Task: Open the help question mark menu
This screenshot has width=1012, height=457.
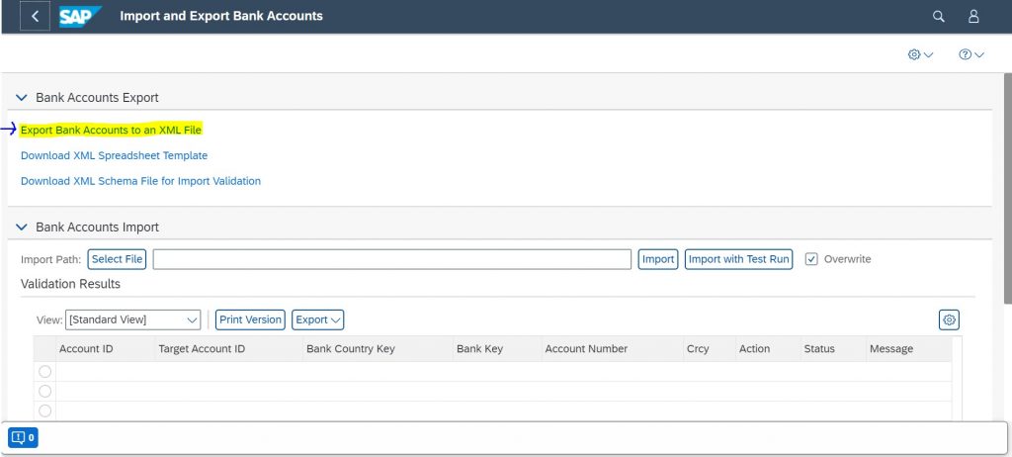Action: point(970,55)
